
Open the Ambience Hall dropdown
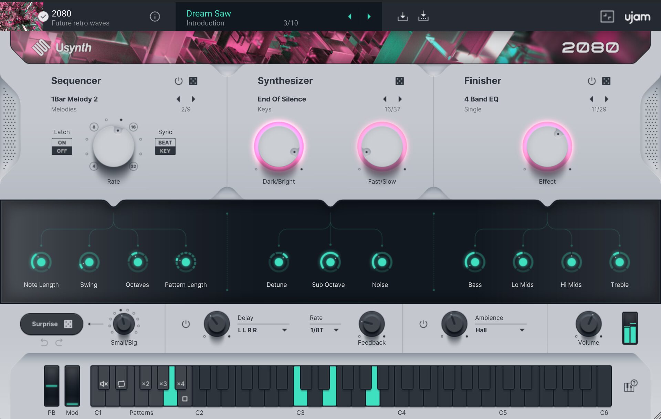[x=500, y=330]
